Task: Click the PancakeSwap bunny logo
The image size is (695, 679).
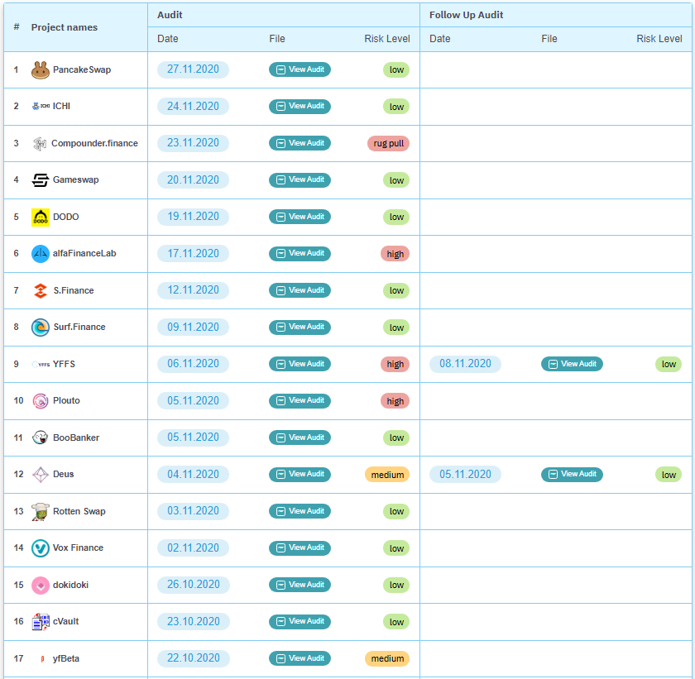Action: click(41, 70)
